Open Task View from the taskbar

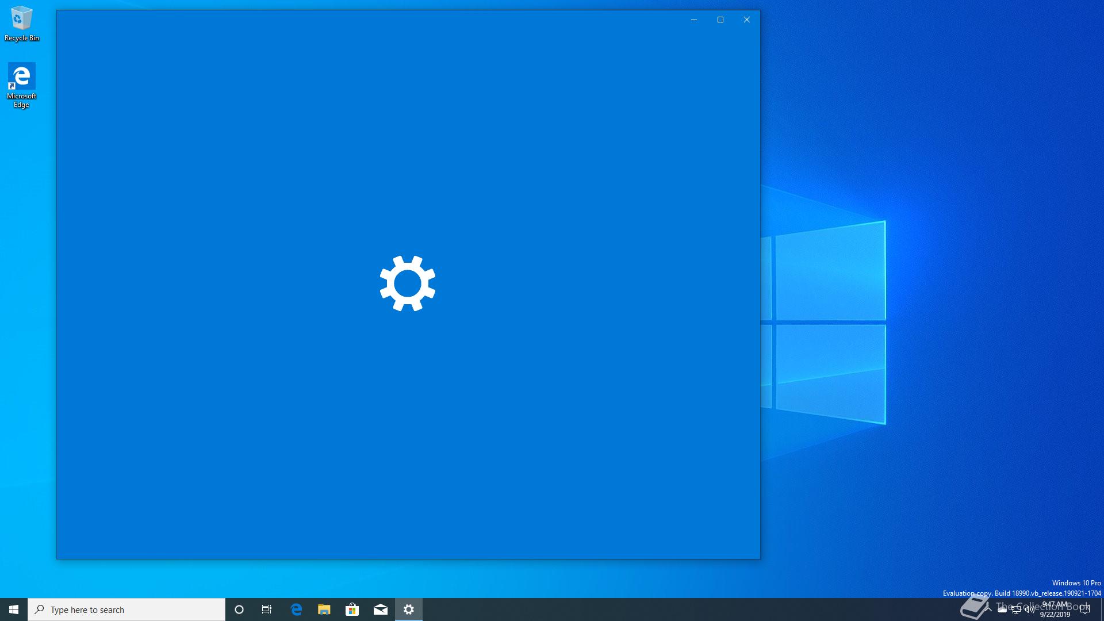pyautogui.click(x=267, y=609)
